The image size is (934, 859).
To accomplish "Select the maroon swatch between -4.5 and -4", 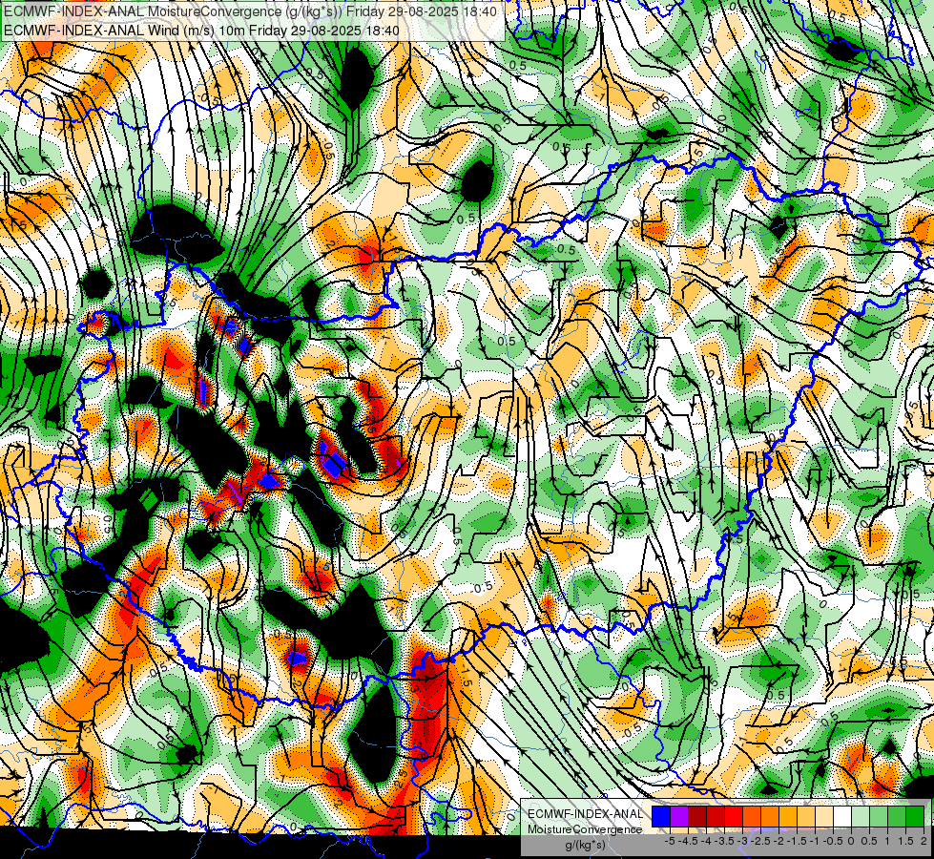I will (697, 817).
